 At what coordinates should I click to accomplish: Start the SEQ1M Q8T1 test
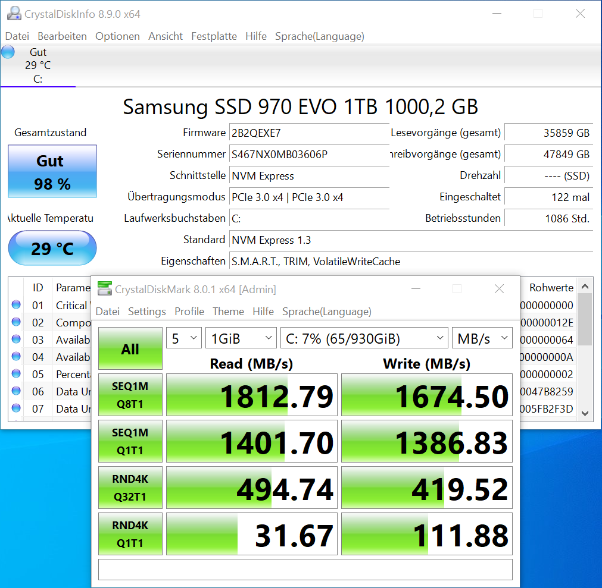click(130, 395)
